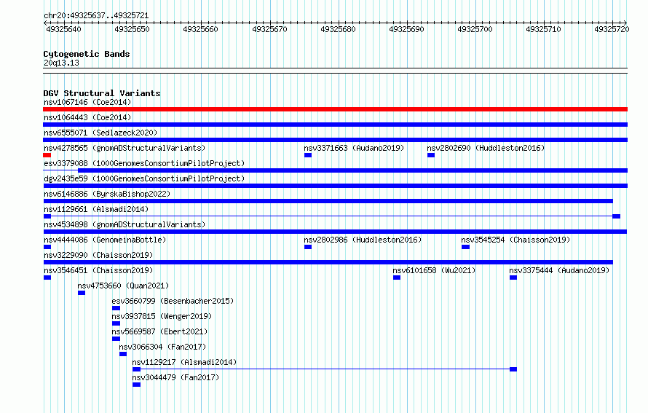Screen dimensions: 648x413
Task: Open the nsv1064443 (Coe2014) label
Action: point(87,117)
